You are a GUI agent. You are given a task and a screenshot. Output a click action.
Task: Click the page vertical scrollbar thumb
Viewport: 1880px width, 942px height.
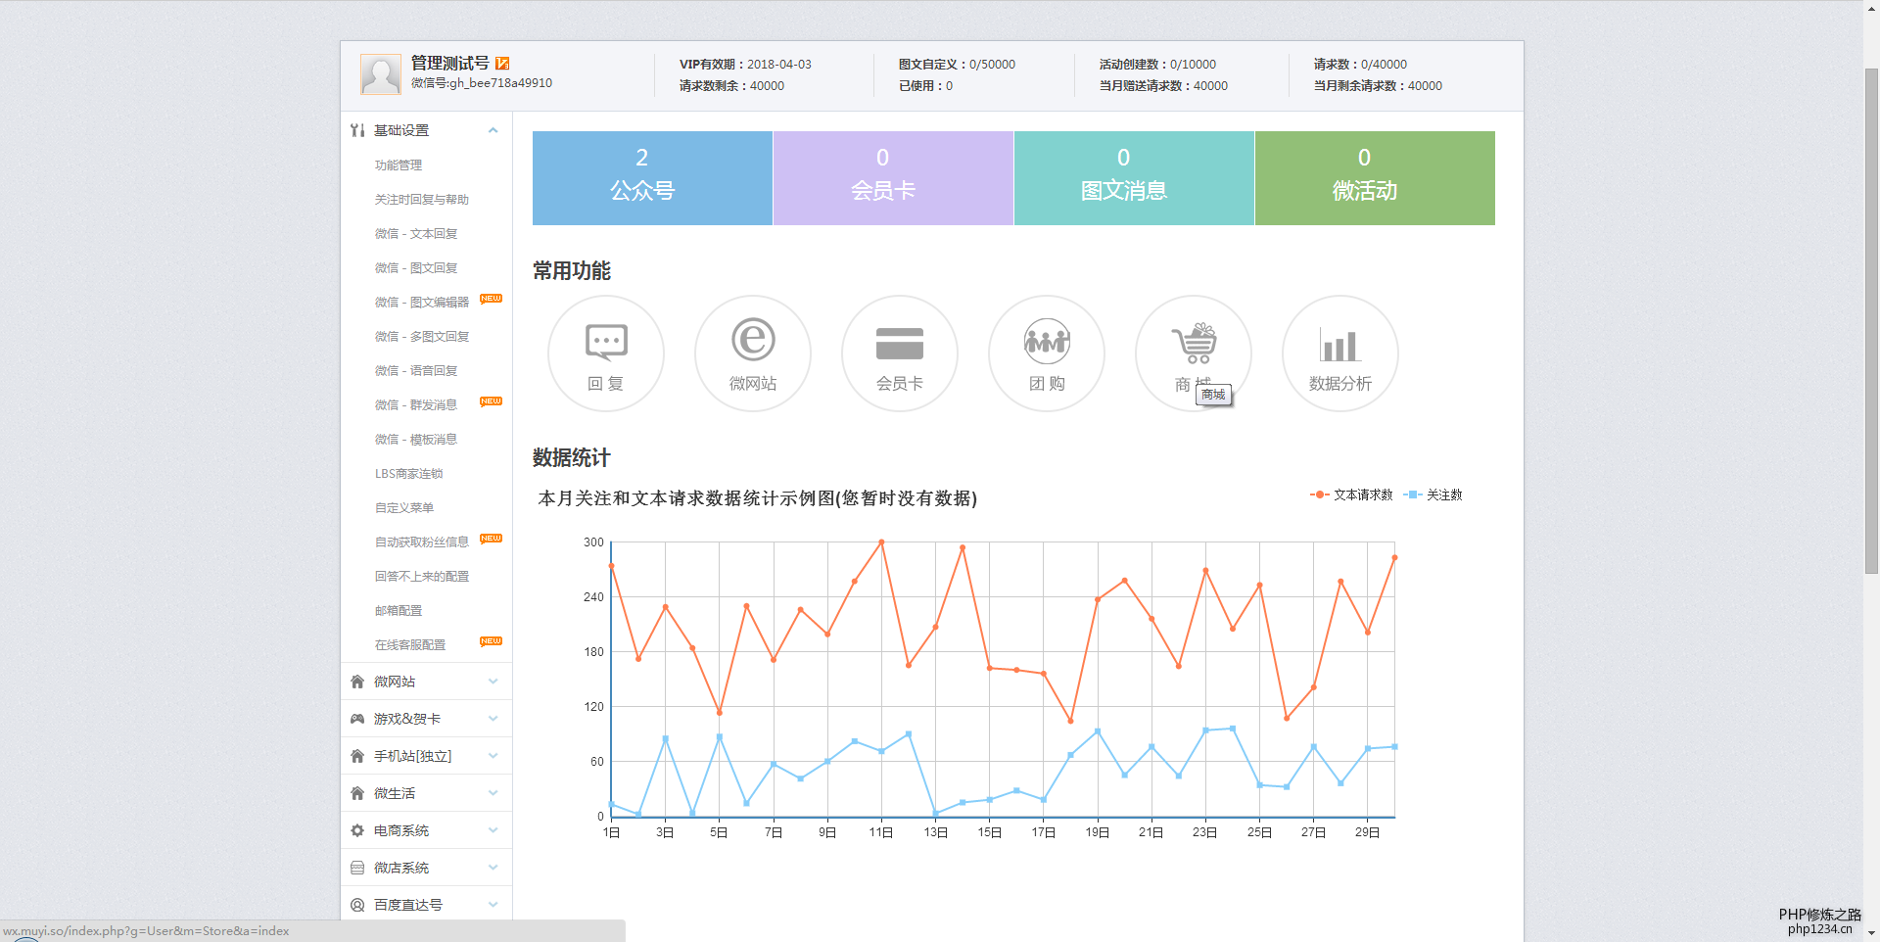click(x=1871, y=321)
